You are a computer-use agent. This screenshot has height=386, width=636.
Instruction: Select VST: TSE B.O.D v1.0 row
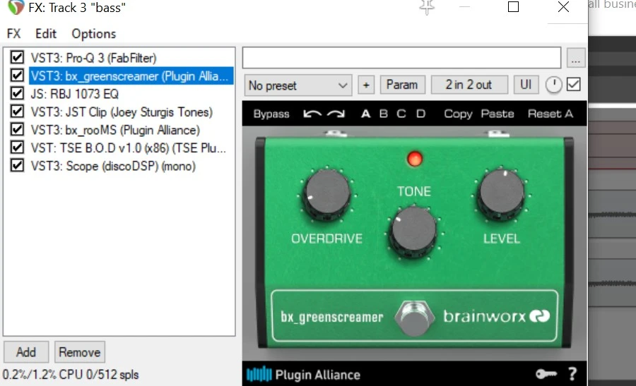(x=128, y=148)
